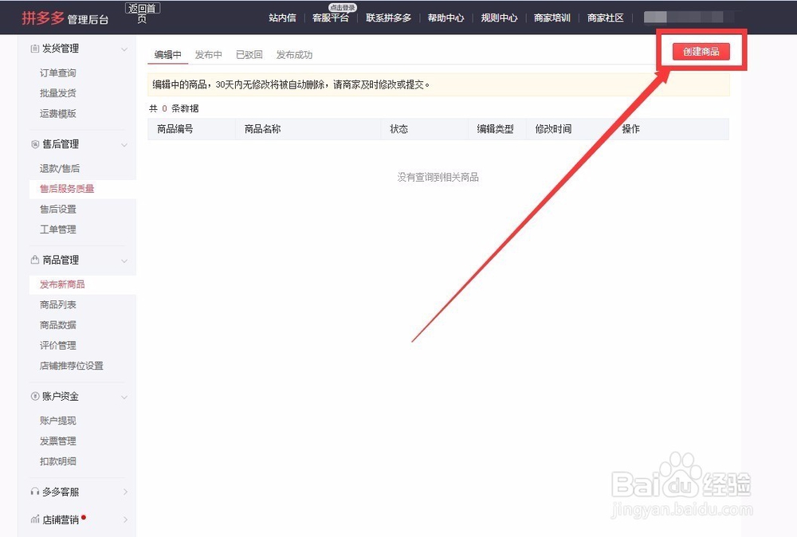Viewport: 797px width, 537px height.
Task: Open 规则中心 from the top menu
Action: pyautogui.click(x=499, y=17)
